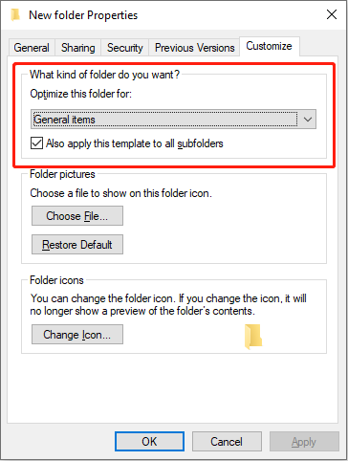Toggle 'Also apply this template to all subfolders' checkbox
Screen dimensions: 348x461
pyautogui.click(x=36, y=143)
